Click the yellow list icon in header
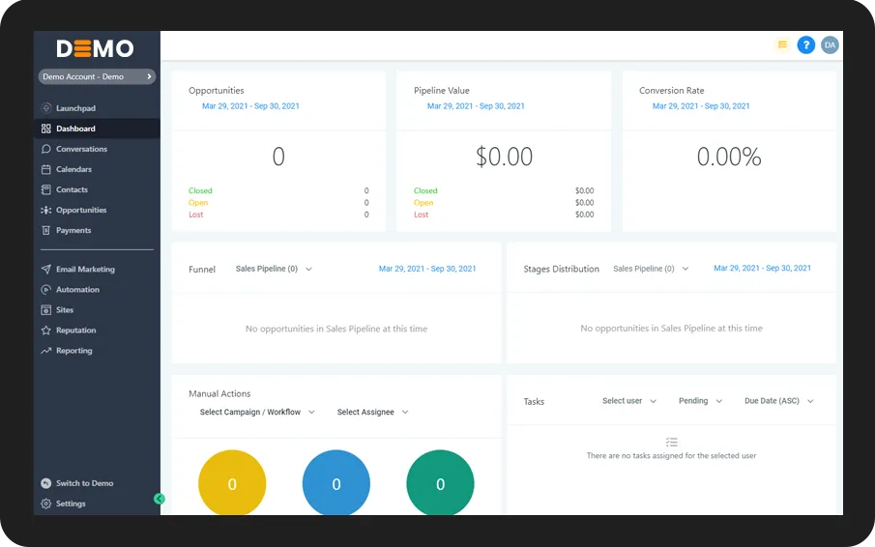The height and width of the screenshot is (547, 875). pyautogui.click(x=782, y=44)
